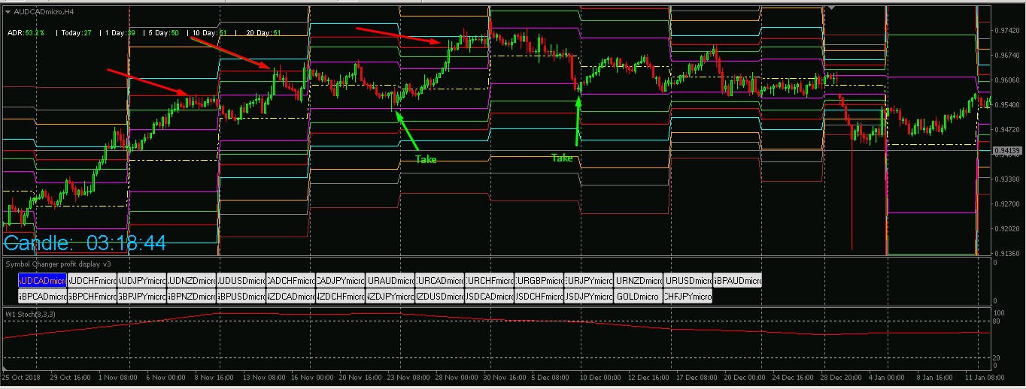Select the EURJPYmicro button
1026x389 pixels.
[589, 280]
